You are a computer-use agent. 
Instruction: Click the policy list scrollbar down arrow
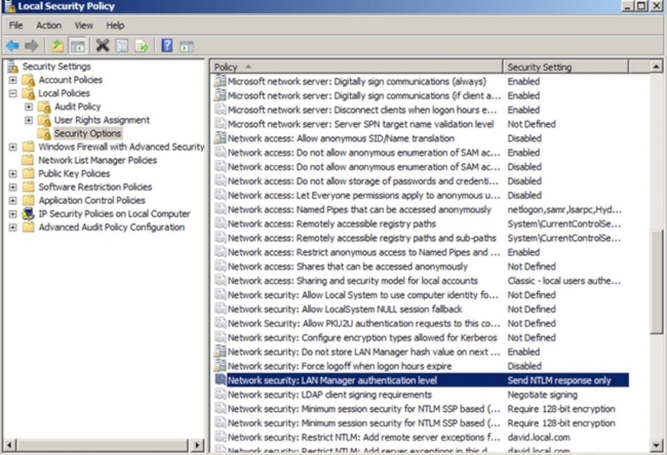[x=656, y=444]
